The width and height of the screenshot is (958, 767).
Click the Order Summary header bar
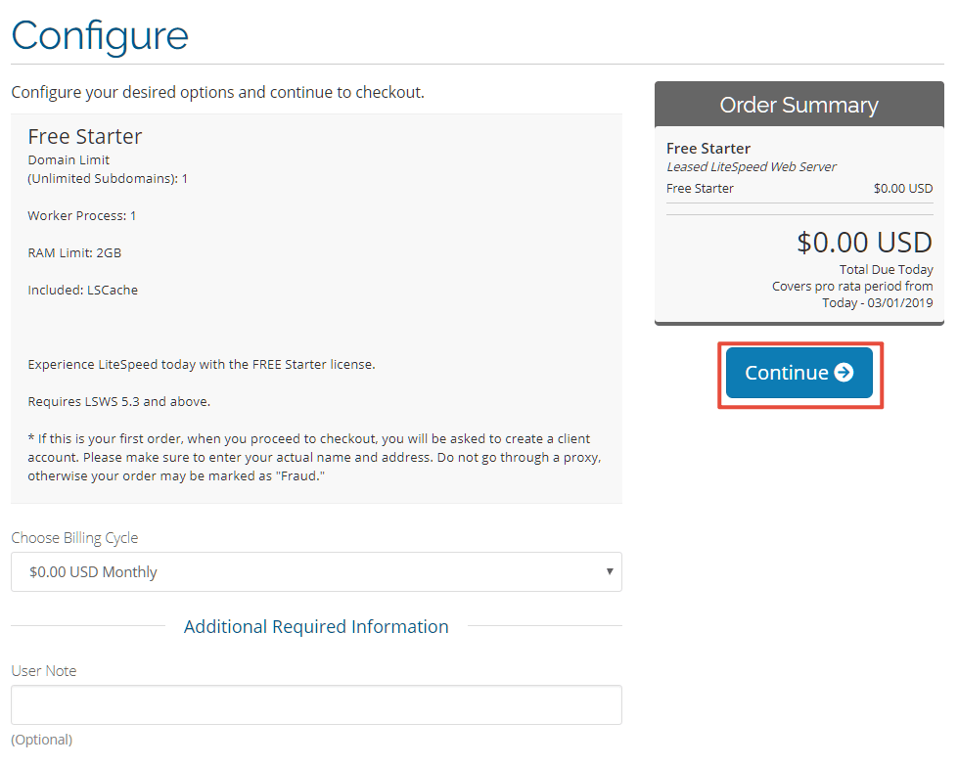[799, 105]
